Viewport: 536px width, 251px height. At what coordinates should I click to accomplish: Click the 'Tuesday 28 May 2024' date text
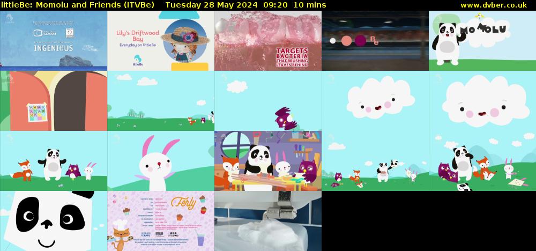[212, 5]
